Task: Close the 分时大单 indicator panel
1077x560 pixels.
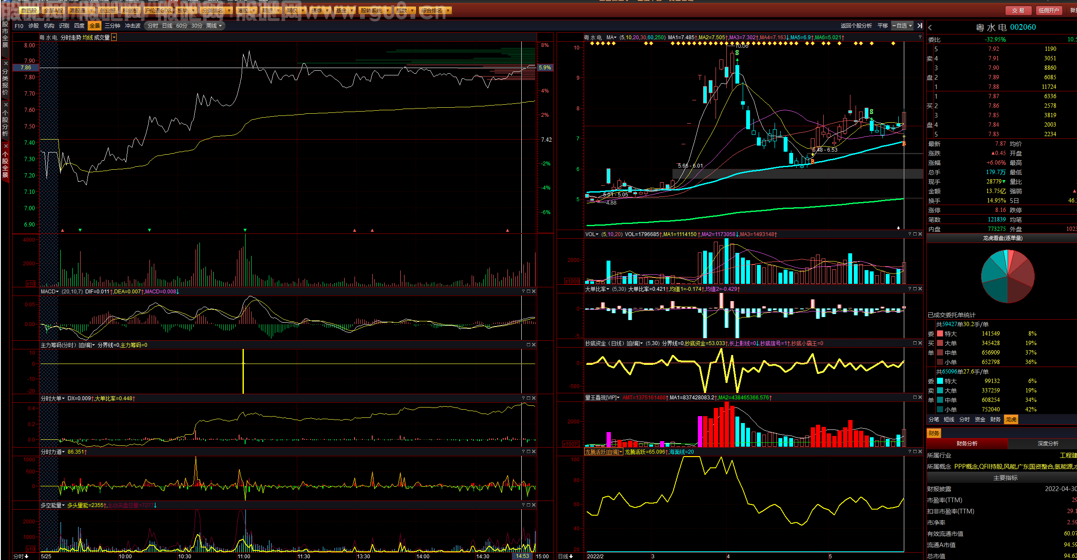Action: (x=534, y=398)
